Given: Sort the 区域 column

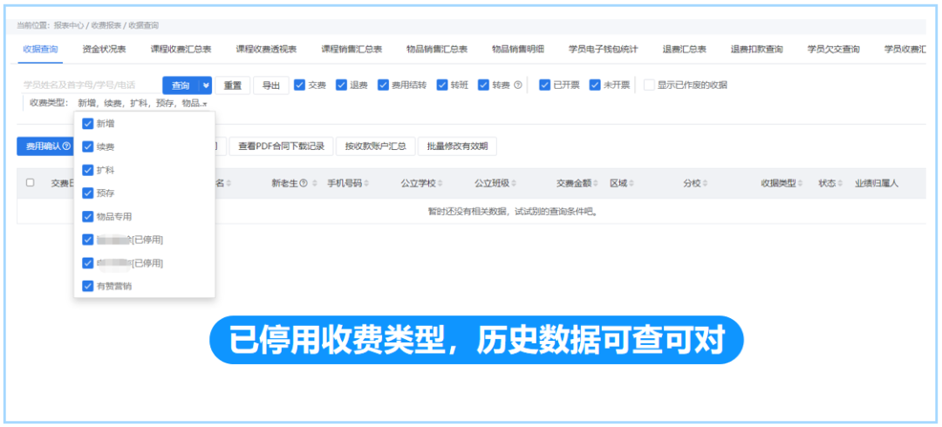Looking at the screenshot, I should click(631, 183).
